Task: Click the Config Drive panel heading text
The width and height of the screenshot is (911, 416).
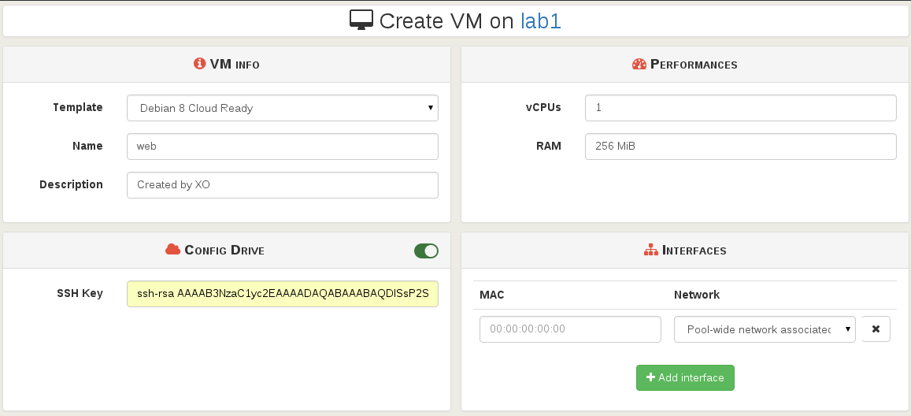Action: (x=224, y=251)
